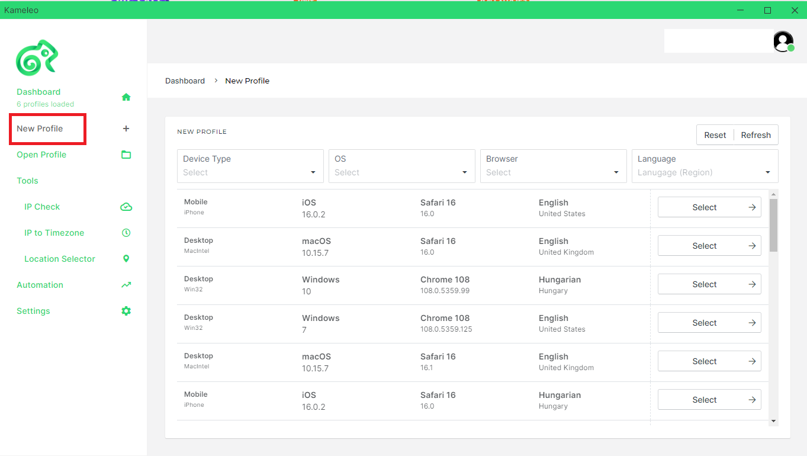The height and width of the screenshot is (456, 807).
Task: Click the Kameleo chameleon logo
Action: 37,57
